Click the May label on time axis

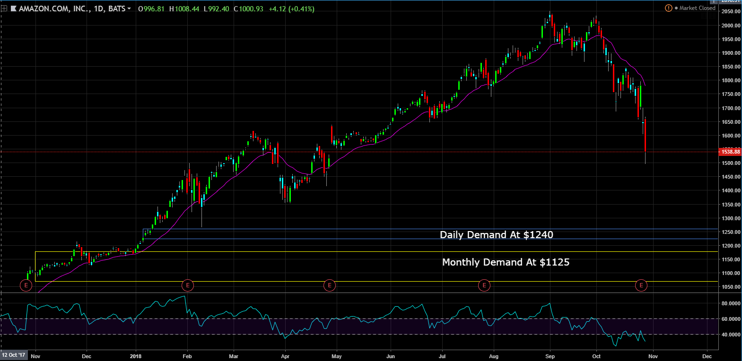pyautogui.click(x=337, y=356)
